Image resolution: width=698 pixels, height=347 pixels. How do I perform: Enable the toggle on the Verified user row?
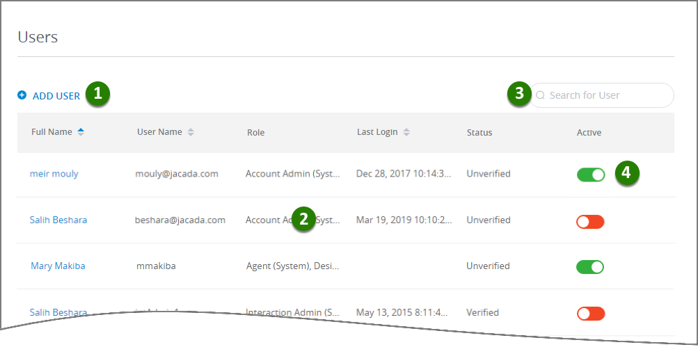pyautogui.click(x=591, y=314)
